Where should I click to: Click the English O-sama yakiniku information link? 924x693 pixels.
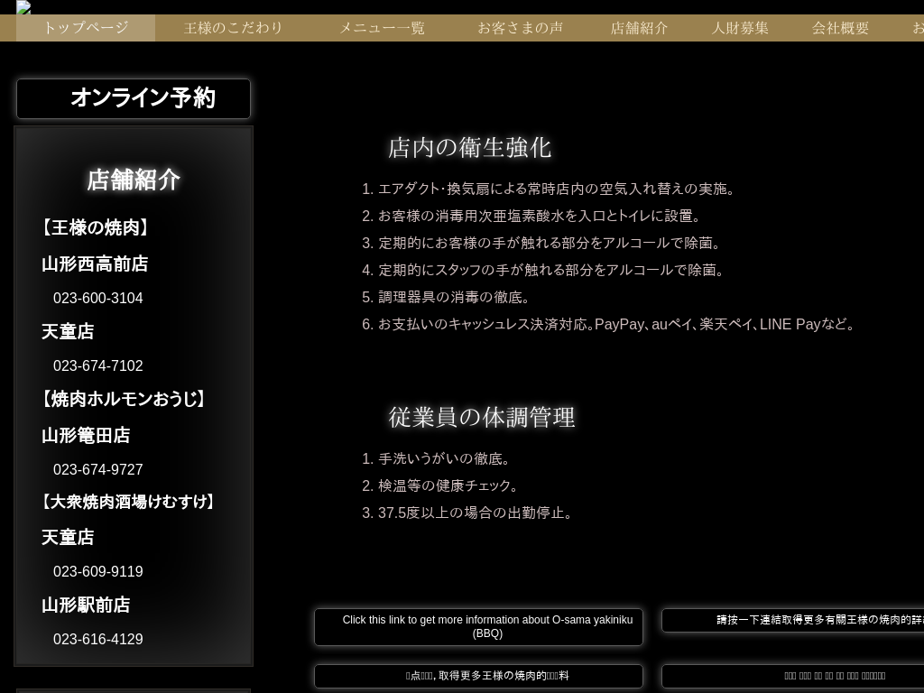pos(478,627)
